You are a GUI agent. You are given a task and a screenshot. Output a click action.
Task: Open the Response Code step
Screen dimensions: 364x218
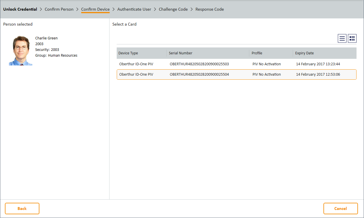[210, 9]
